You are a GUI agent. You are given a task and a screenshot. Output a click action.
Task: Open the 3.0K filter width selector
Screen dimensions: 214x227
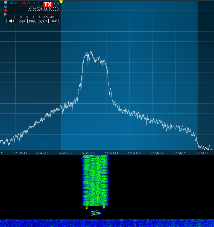[36, 3]
